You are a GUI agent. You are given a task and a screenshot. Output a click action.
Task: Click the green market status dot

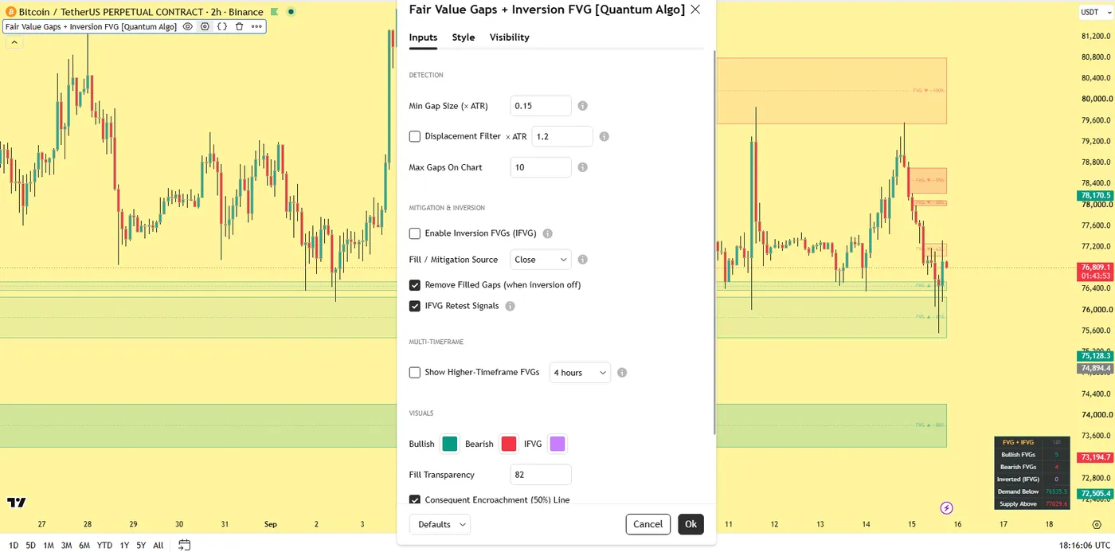[291, 12]
